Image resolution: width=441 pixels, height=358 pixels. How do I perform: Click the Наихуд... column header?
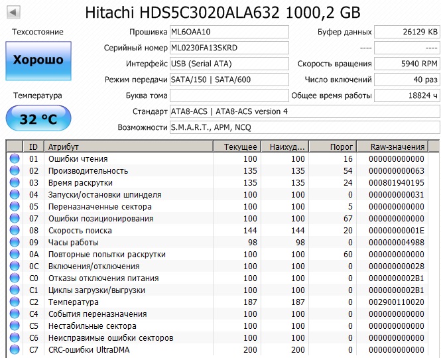click(285, 147)
